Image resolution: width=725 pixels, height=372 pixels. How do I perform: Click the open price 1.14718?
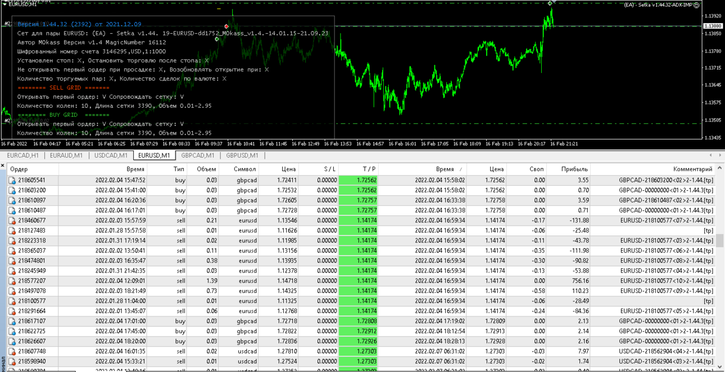[x=287, y=281]
